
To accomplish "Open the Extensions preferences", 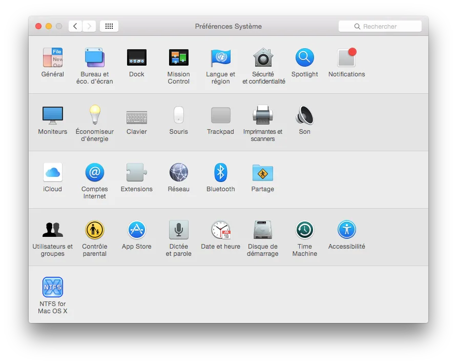I will (x=137, y=172).
